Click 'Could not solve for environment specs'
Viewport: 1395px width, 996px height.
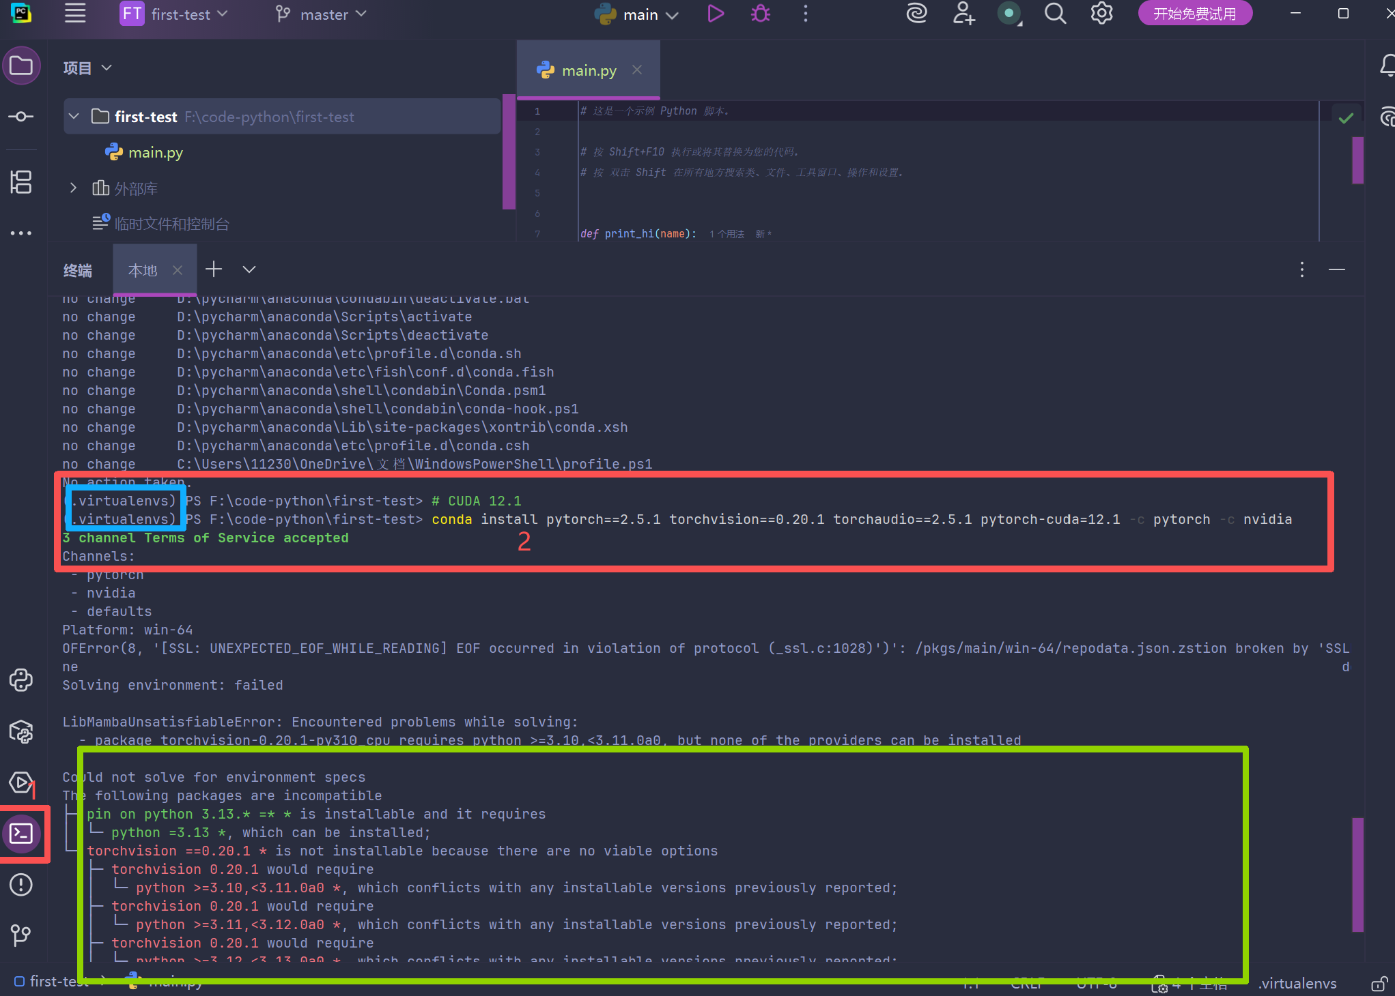pos(214,778)
